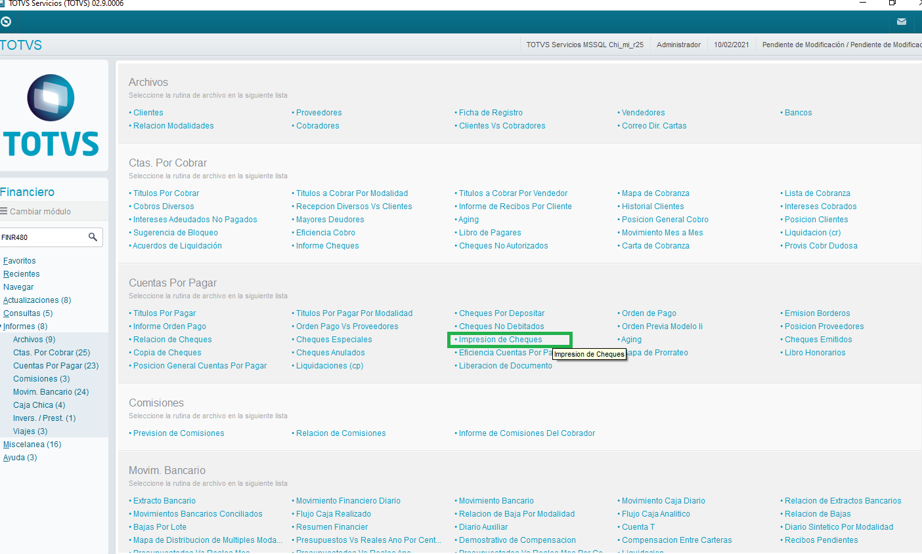Select Caja Chica (4) submenu
The image size is (922, 554).
(x=39, y=405)
